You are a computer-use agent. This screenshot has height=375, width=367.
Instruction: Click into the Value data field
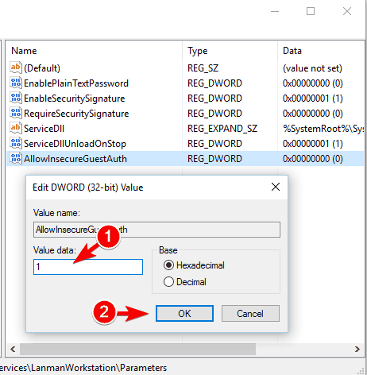click(x=88, y=267)
